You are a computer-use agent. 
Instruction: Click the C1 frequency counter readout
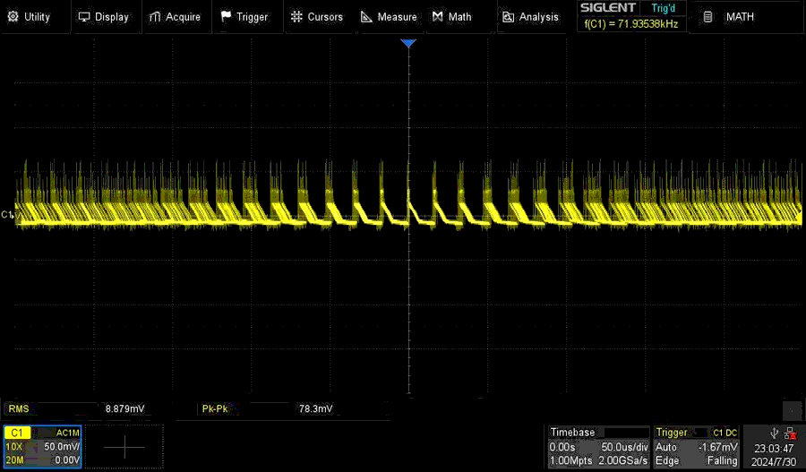(x=631, y=24)
